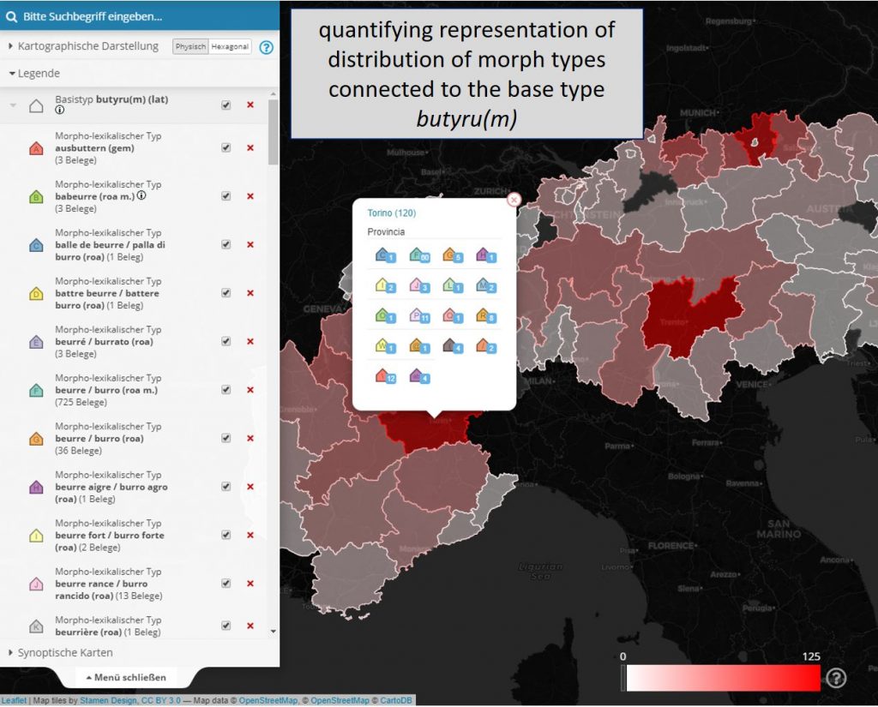Click the orange G icon for beurre / burro
The image size is (878, 707).
[x=36, y=439]
